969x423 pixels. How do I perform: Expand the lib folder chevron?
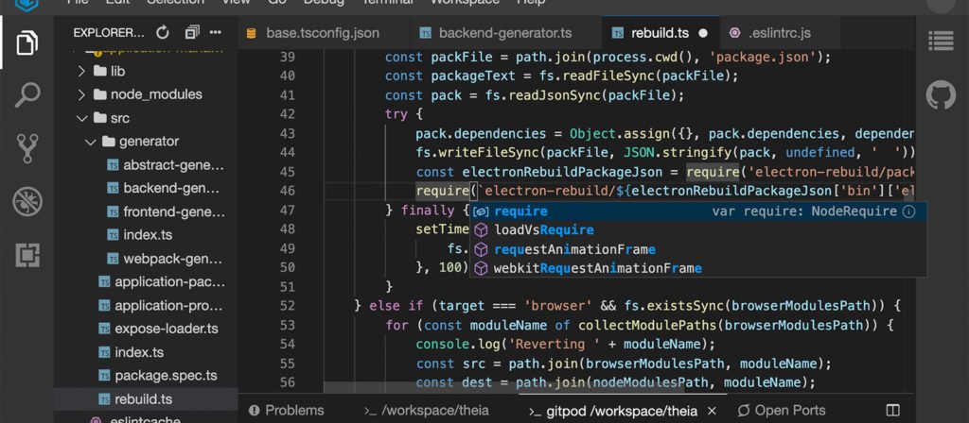tap(81, 71)
